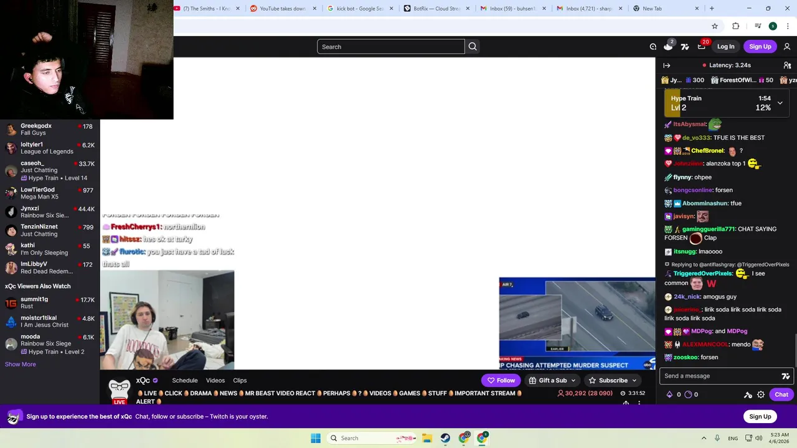Click the police chase video thumbnail
Screen dimensions: 797x448
(577, 324)
